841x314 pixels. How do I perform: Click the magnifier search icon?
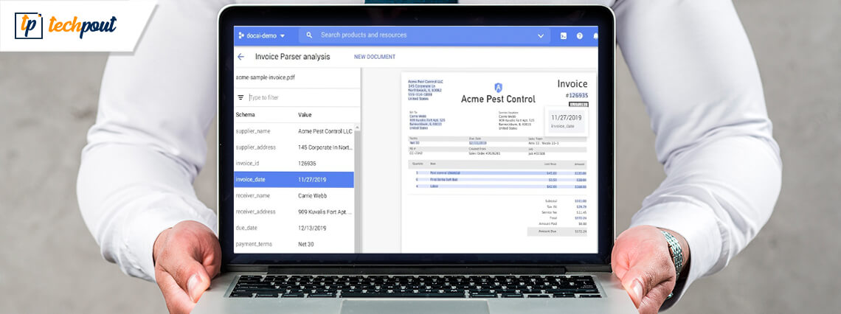click(x=310, y=35)
